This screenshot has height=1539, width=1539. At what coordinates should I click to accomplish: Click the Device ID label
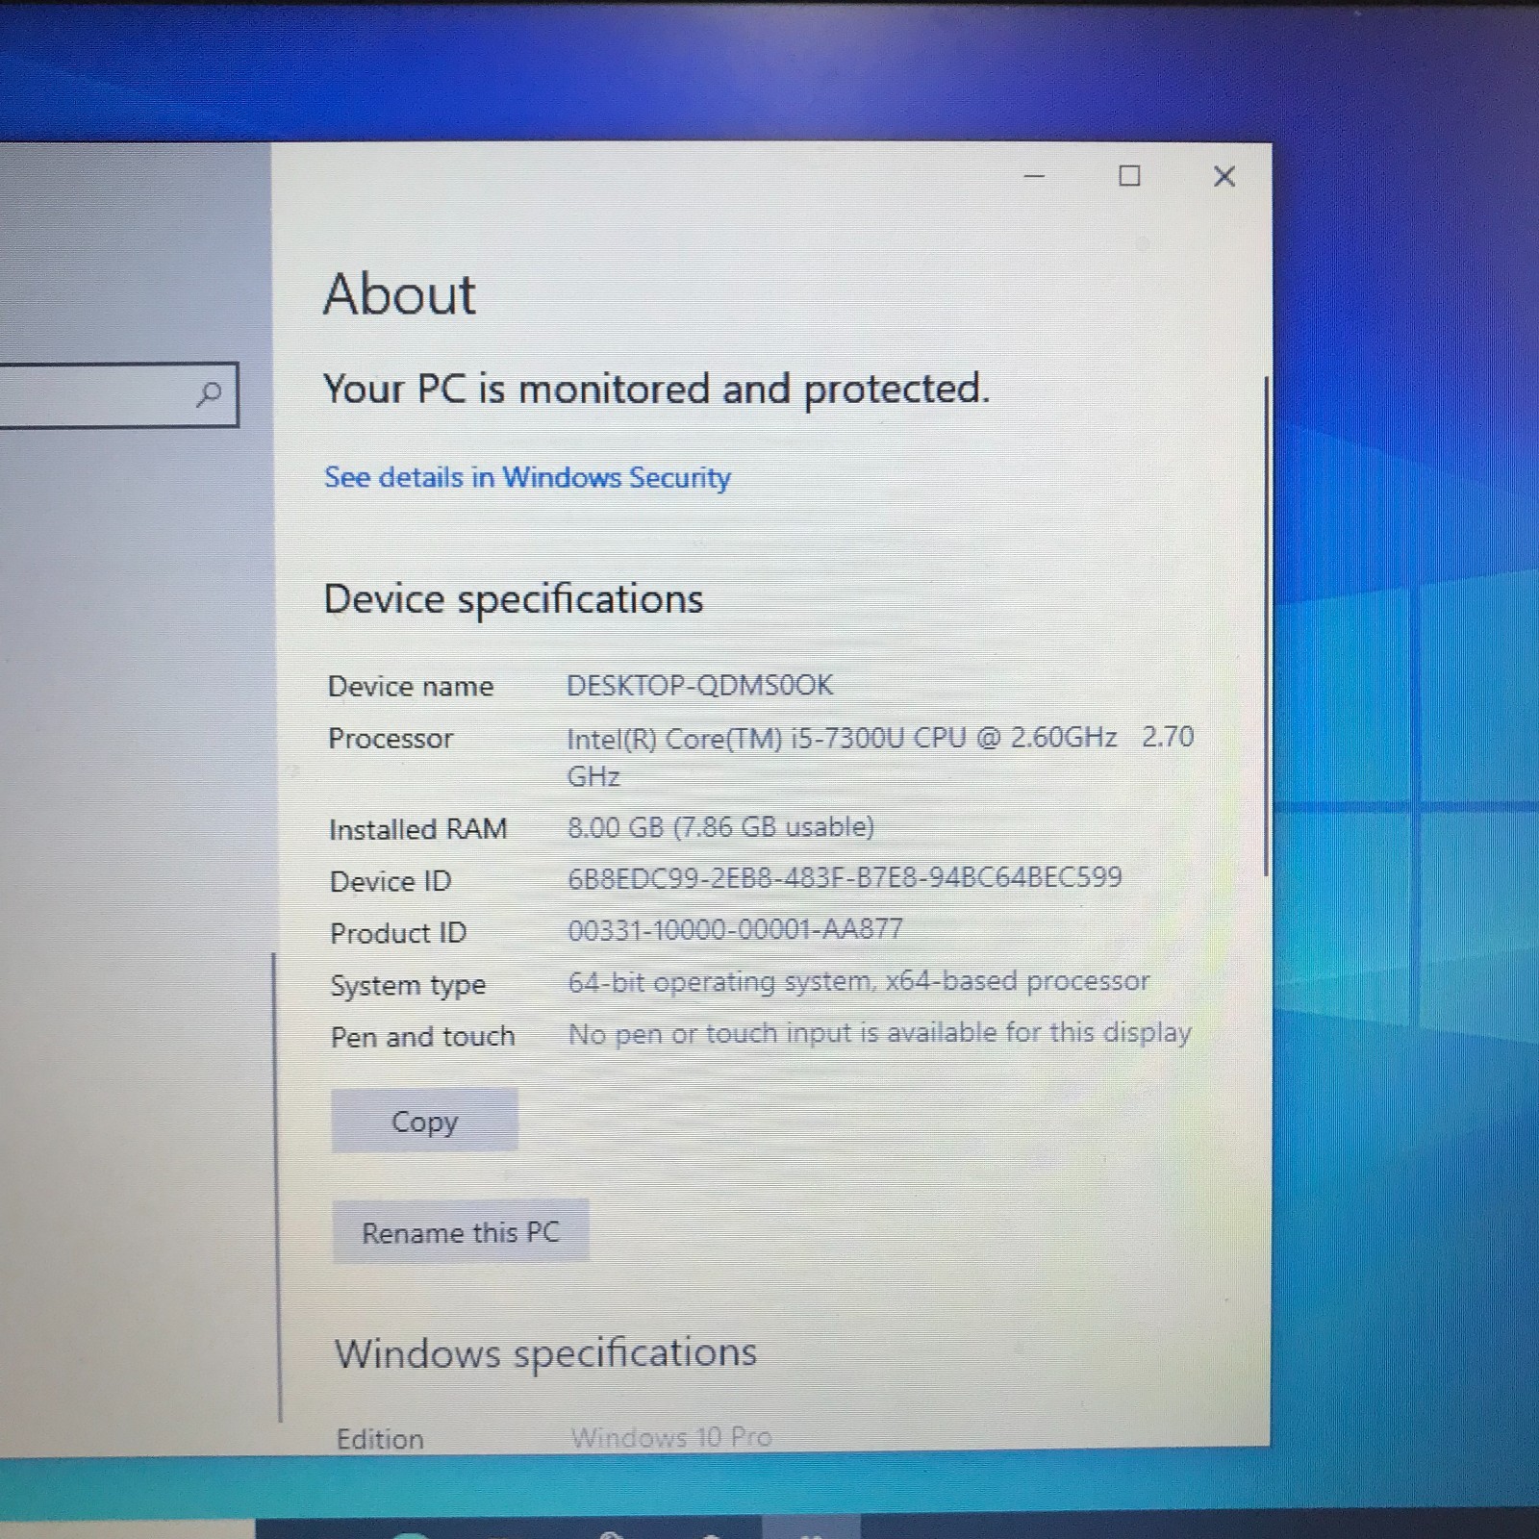391,881
